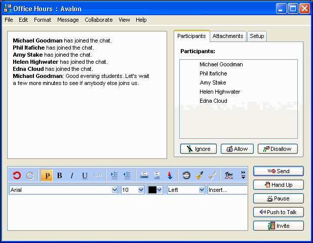Toggle the highlighted P formatting button
313x243 pixels.
[47, 176]
